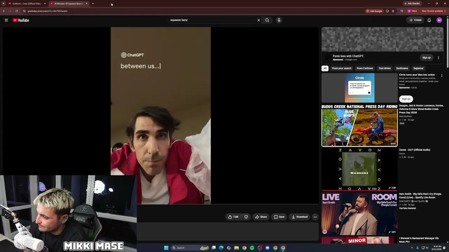Image resolution: width=449 pixels, height=252 pixels.
Task: Open Spotify from the taskbar
Action: pos(252,248)
